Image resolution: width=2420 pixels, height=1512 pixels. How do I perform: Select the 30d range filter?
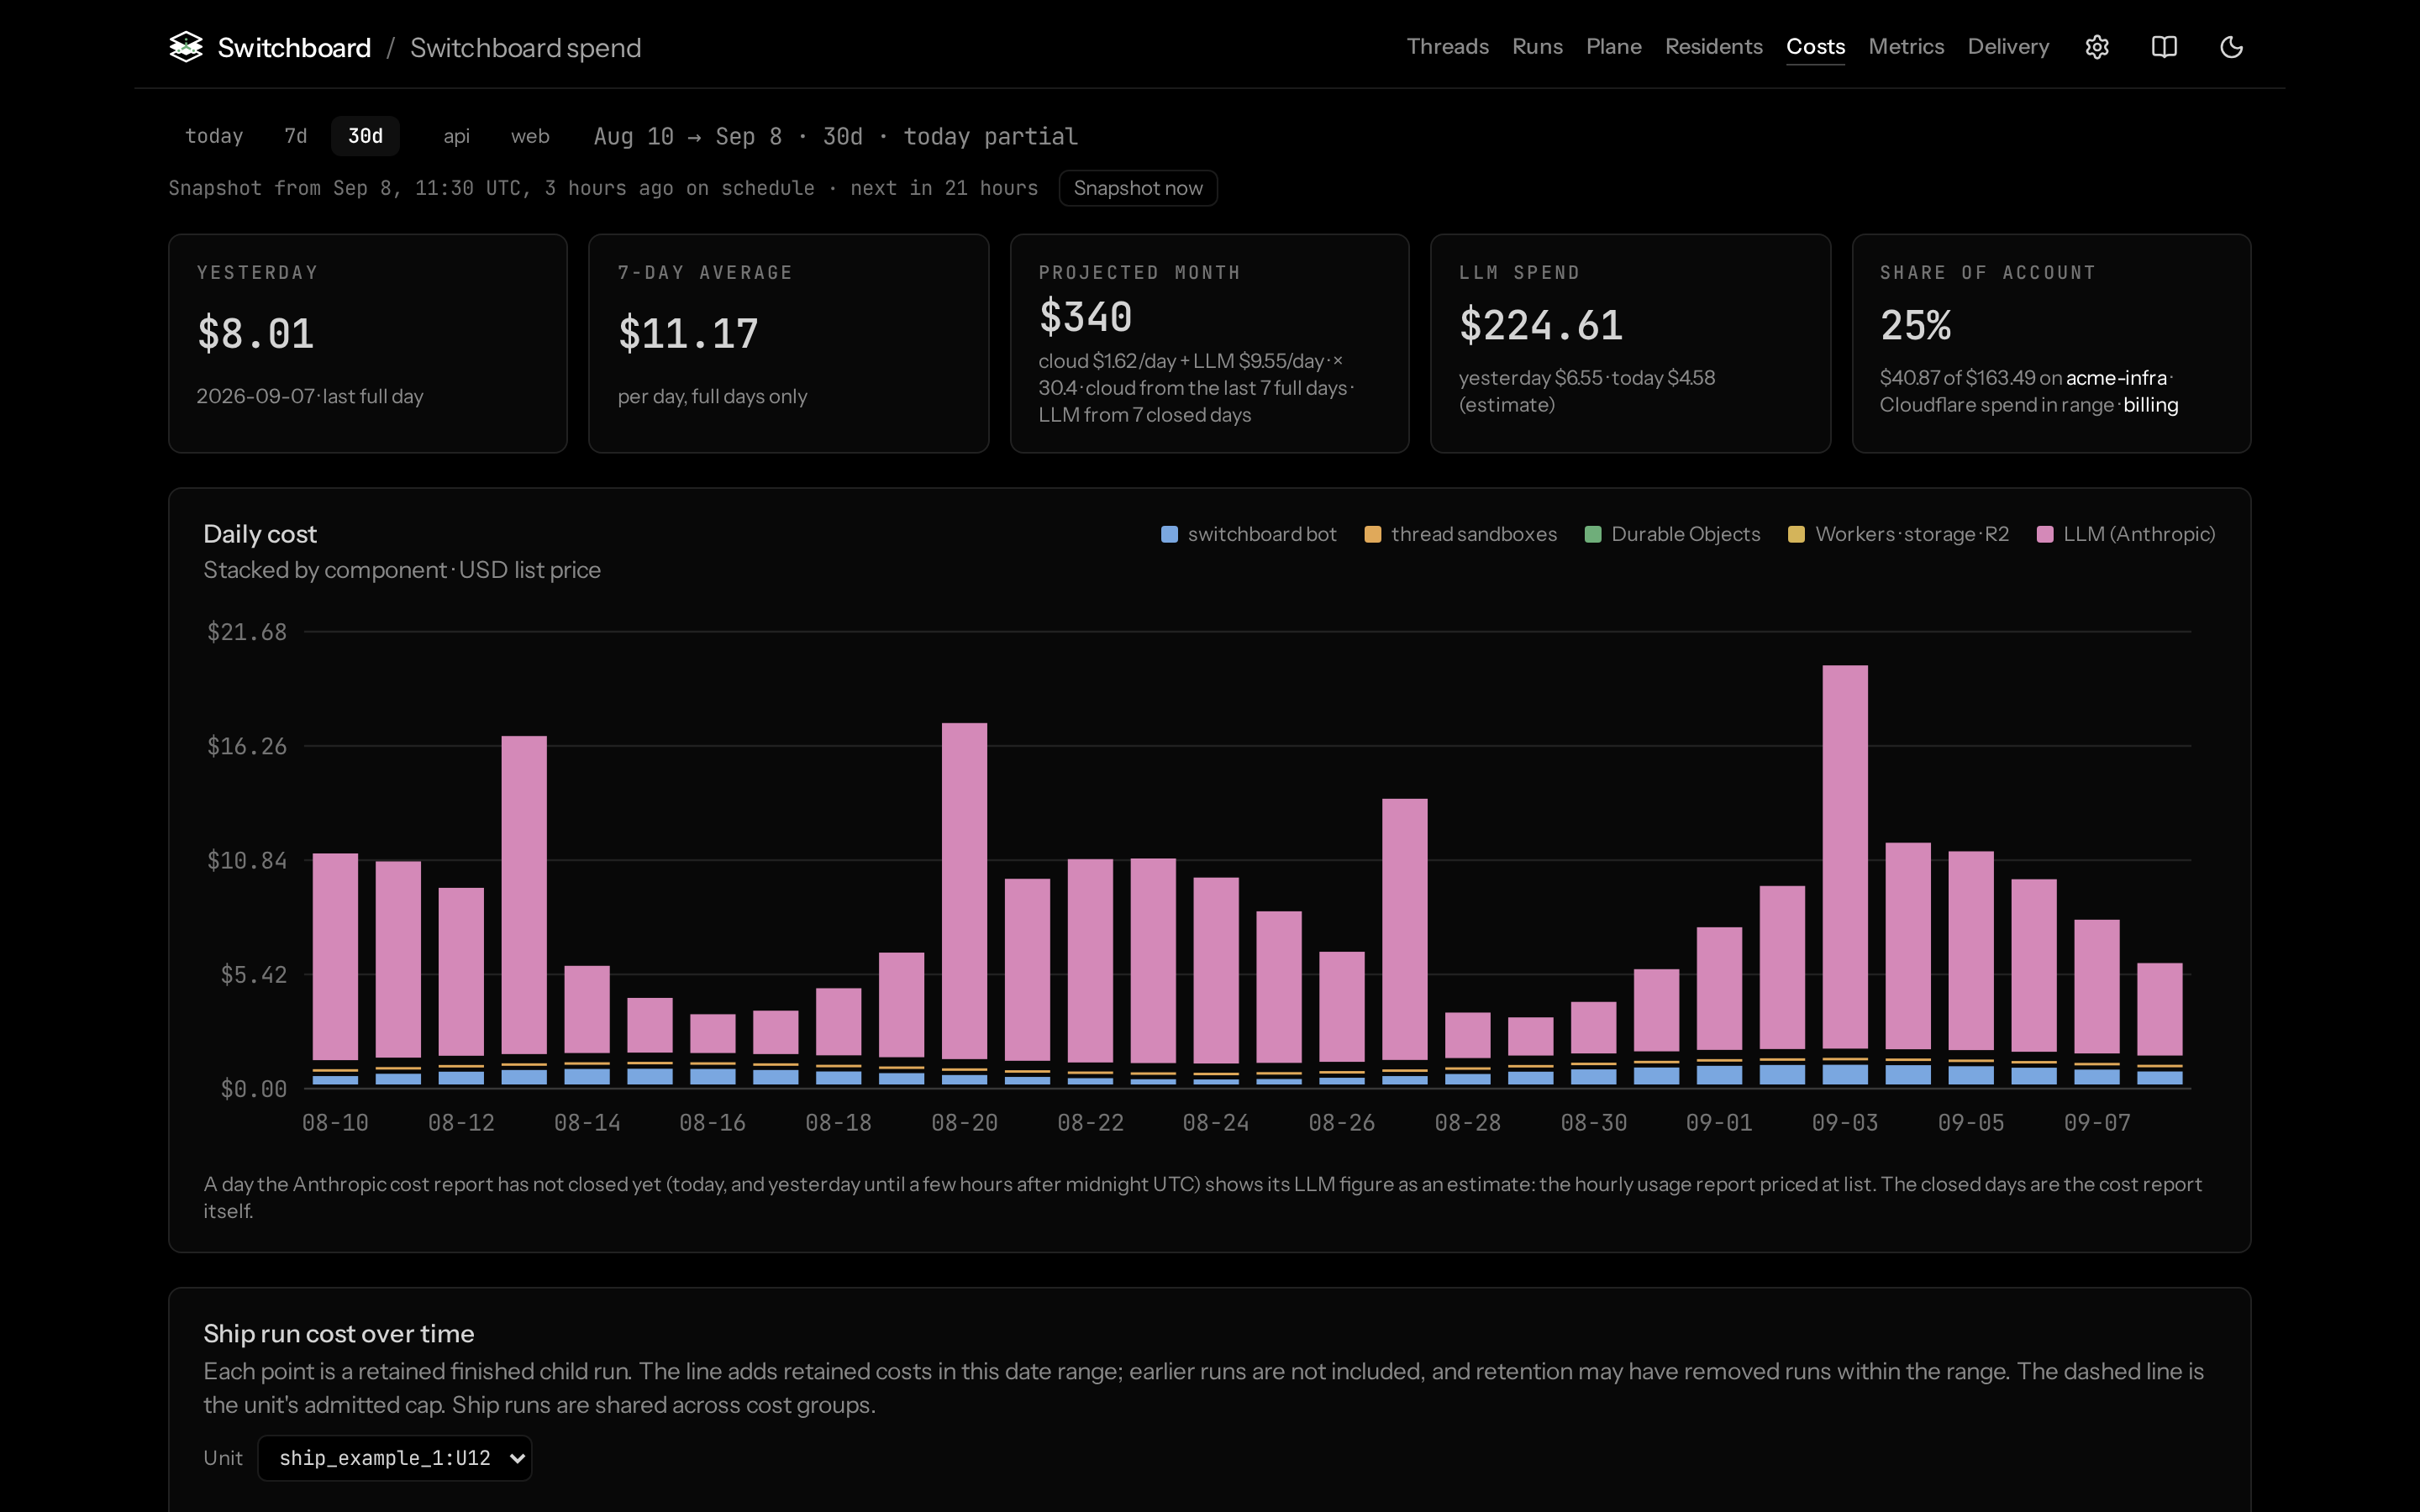(365, 136)
